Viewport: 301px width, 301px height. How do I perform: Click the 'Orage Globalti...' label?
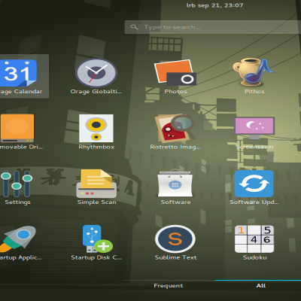pos(96,92)
